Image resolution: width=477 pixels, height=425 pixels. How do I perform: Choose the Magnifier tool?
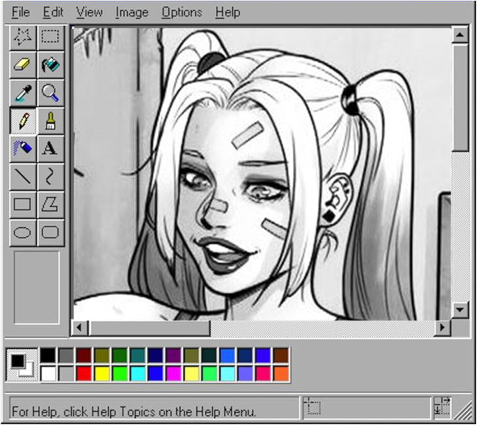[50, 93]
